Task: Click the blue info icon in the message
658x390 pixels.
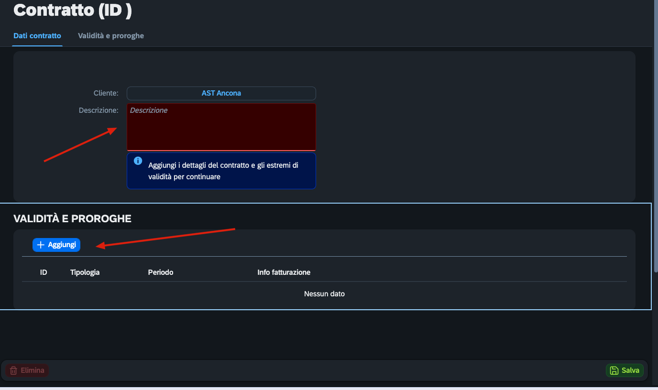Action: pyautogui.click(x=138, y=161)
